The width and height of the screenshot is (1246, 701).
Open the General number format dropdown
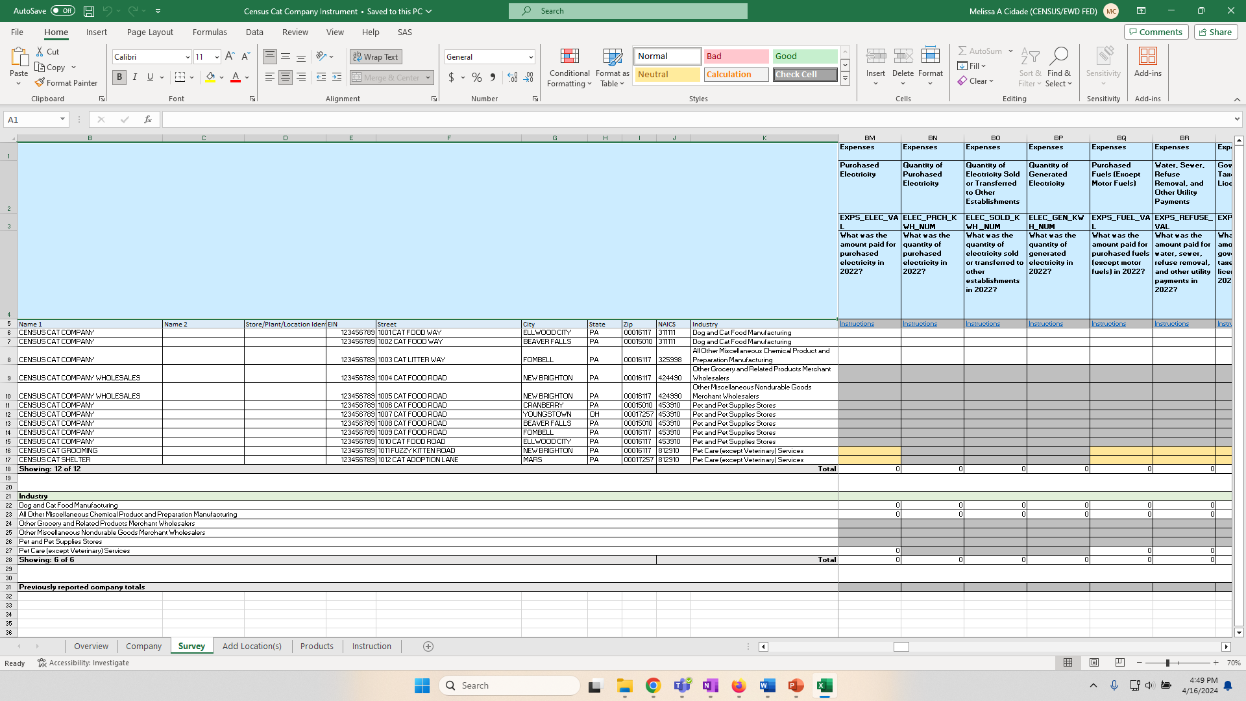pyautogui.click(x=530, y=57)
